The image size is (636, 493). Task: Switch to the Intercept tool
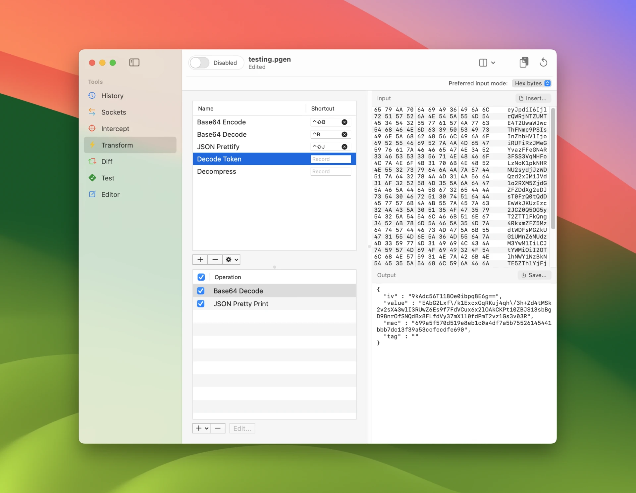pos(115,129)
